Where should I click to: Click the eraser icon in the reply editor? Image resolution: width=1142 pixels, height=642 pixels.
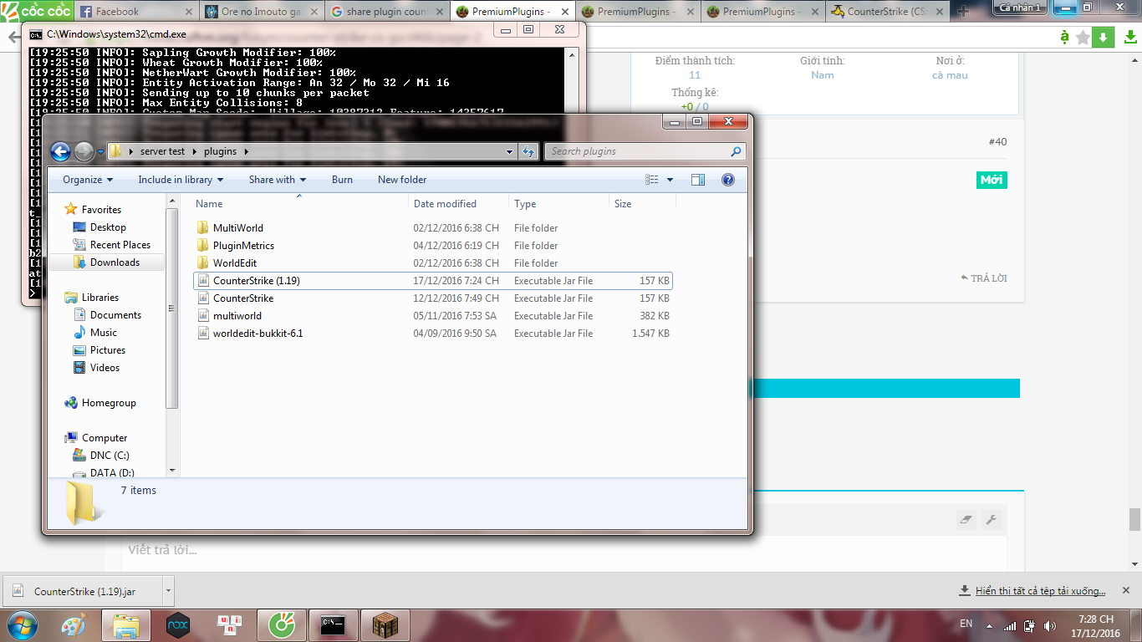tap(966, 520)
